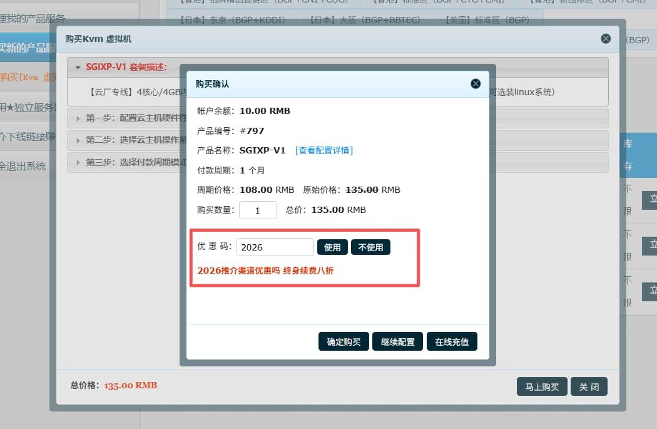657x429 pixels.
Task: Click the 继续配置 button
Action: click(x=397, y=341)
